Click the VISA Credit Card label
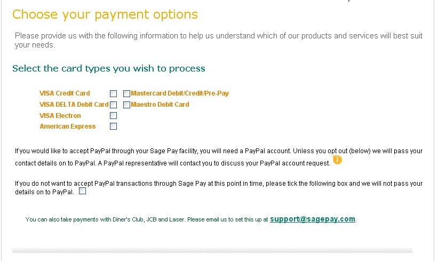Screen dimensions: 438x261 65,93
